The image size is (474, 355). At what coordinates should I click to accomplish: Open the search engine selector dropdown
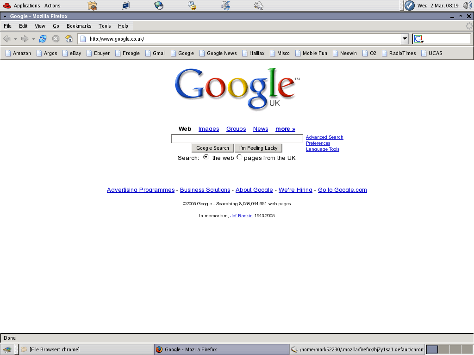(418, 39)
